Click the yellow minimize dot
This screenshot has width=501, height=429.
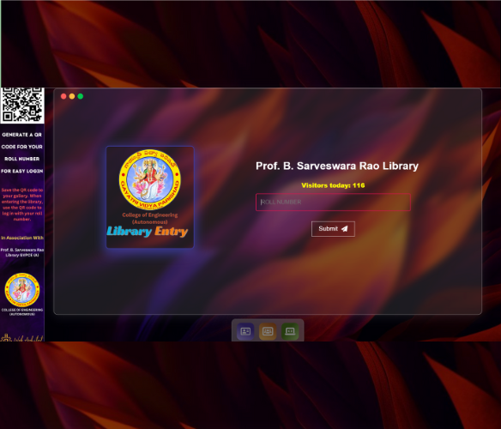tap(72, 96)
